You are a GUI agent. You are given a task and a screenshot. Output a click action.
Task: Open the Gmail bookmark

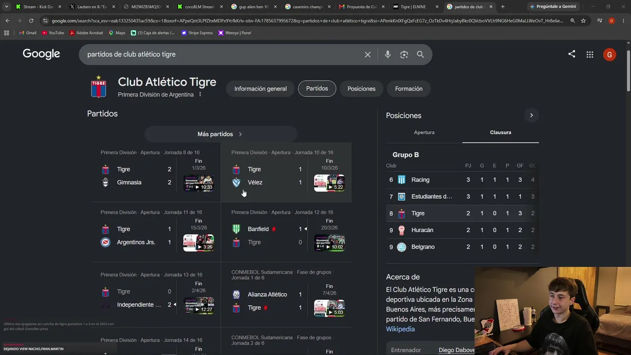28,33
